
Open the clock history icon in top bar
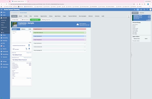tap(144, 10)
